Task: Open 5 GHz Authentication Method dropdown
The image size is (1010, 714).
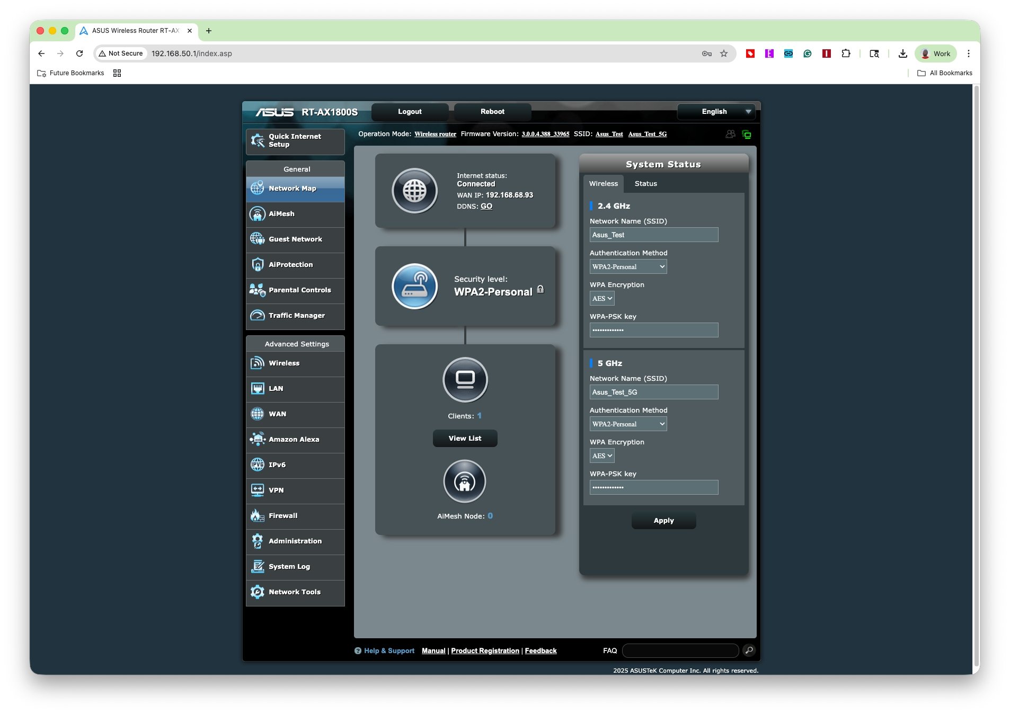Action: 628,424
